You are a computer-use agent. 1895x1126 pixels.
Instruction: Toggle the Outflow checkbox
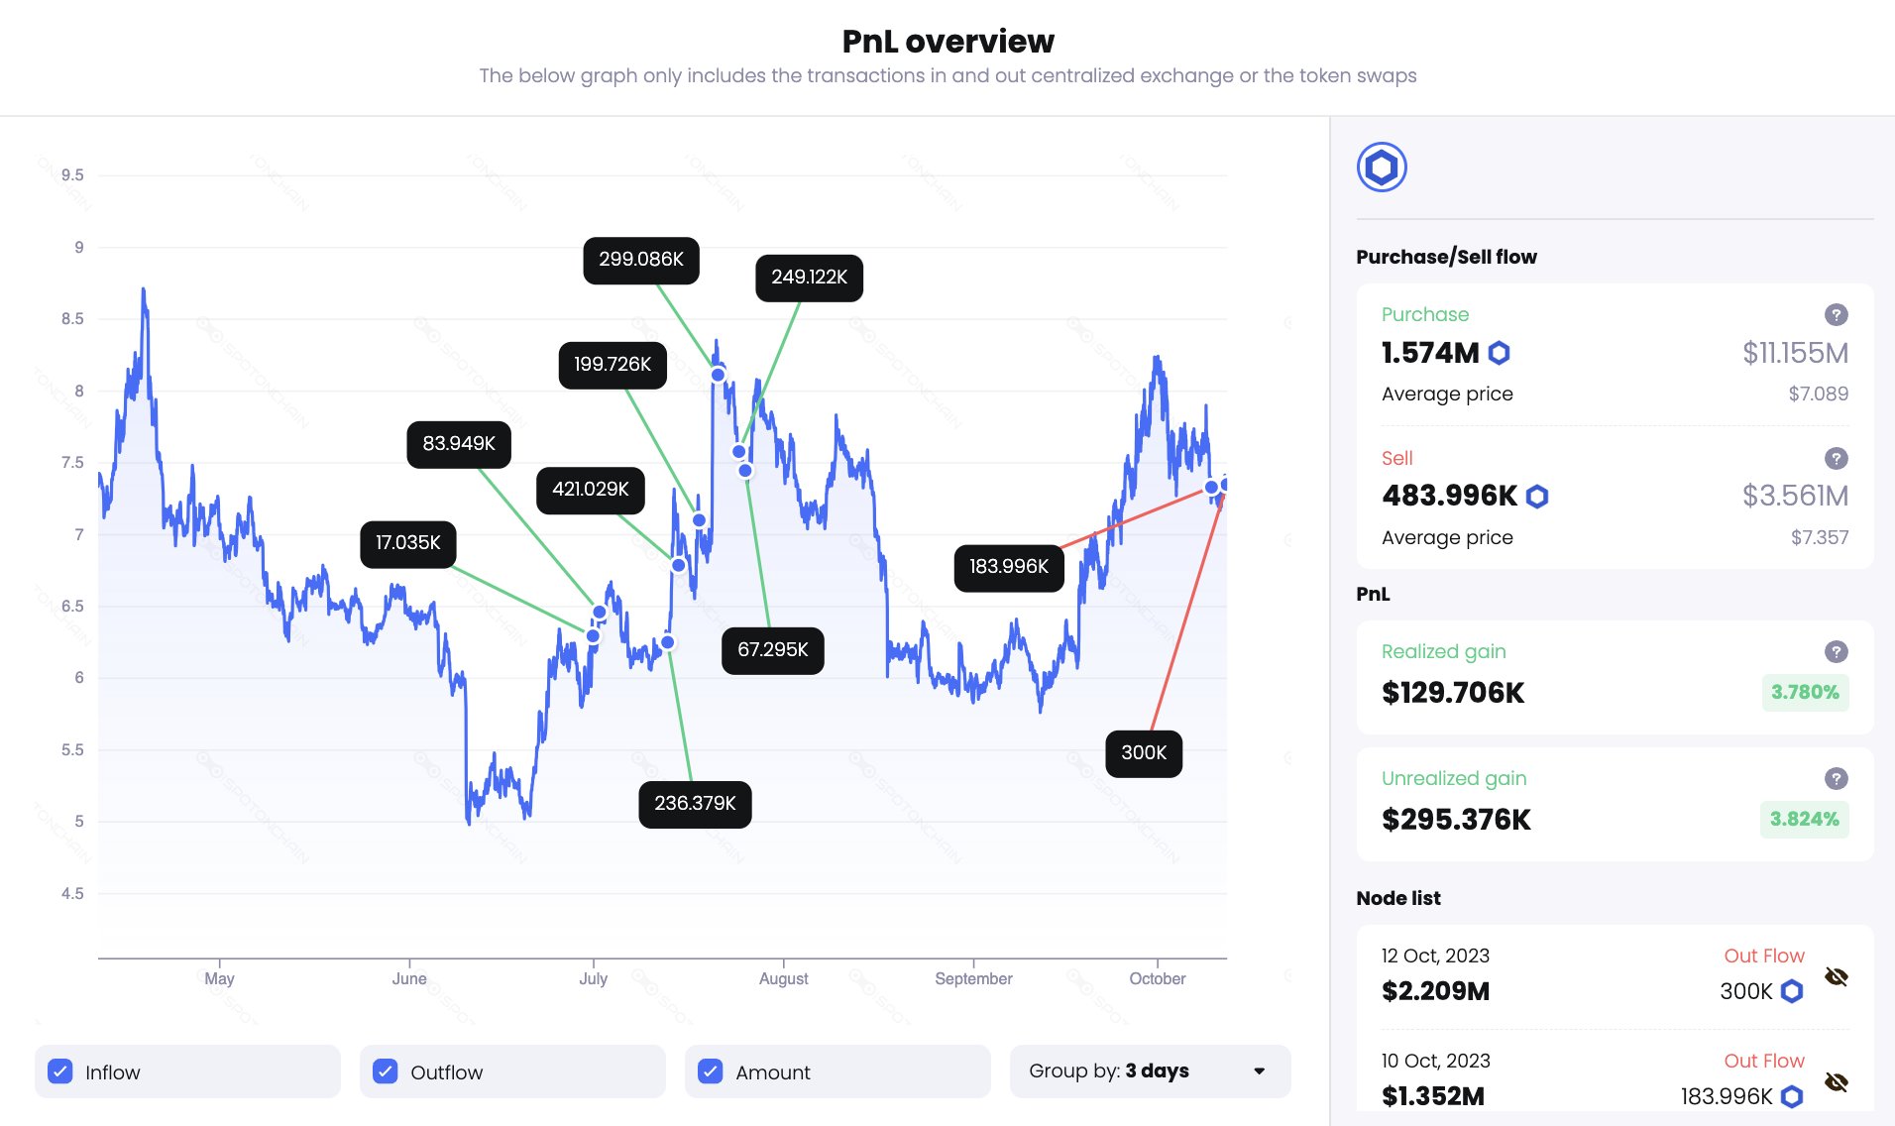click(386, 1071)
